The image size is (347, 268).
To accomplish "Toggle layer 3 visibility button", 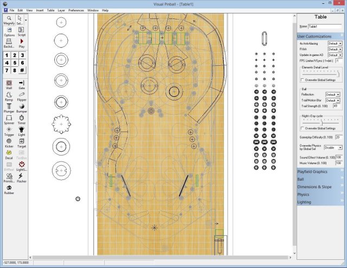I will 22,55.
